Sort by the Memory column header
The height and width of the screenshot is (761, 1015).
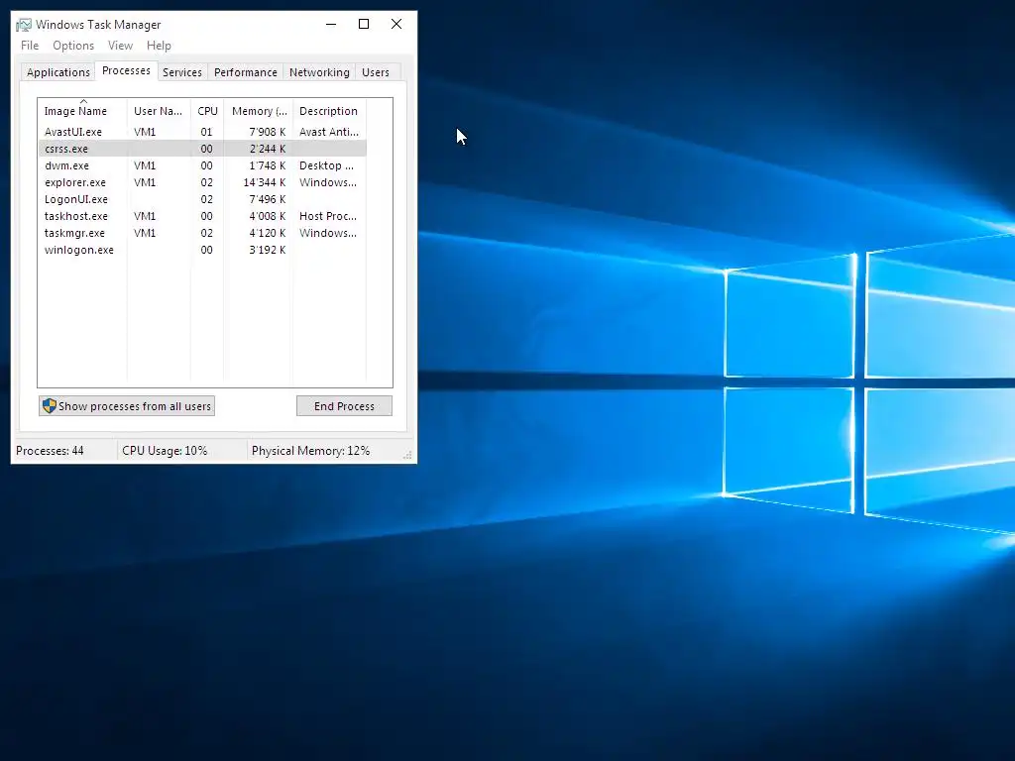[x=259, y=111]
